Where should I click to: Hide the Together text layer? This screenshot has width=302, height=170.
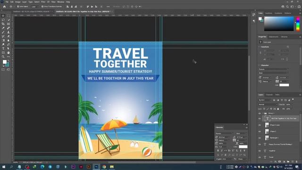pos(260,151)
